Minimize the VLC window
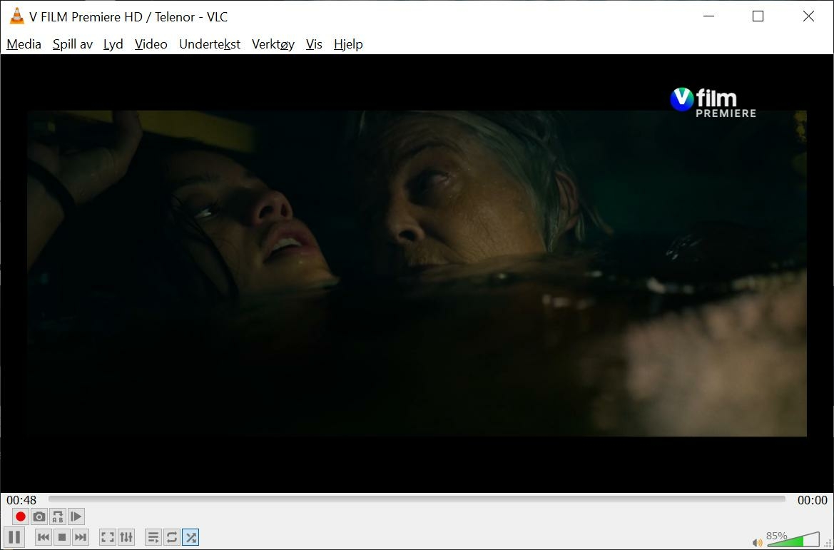Screen dimensions: 834x550 pos(708,16)
